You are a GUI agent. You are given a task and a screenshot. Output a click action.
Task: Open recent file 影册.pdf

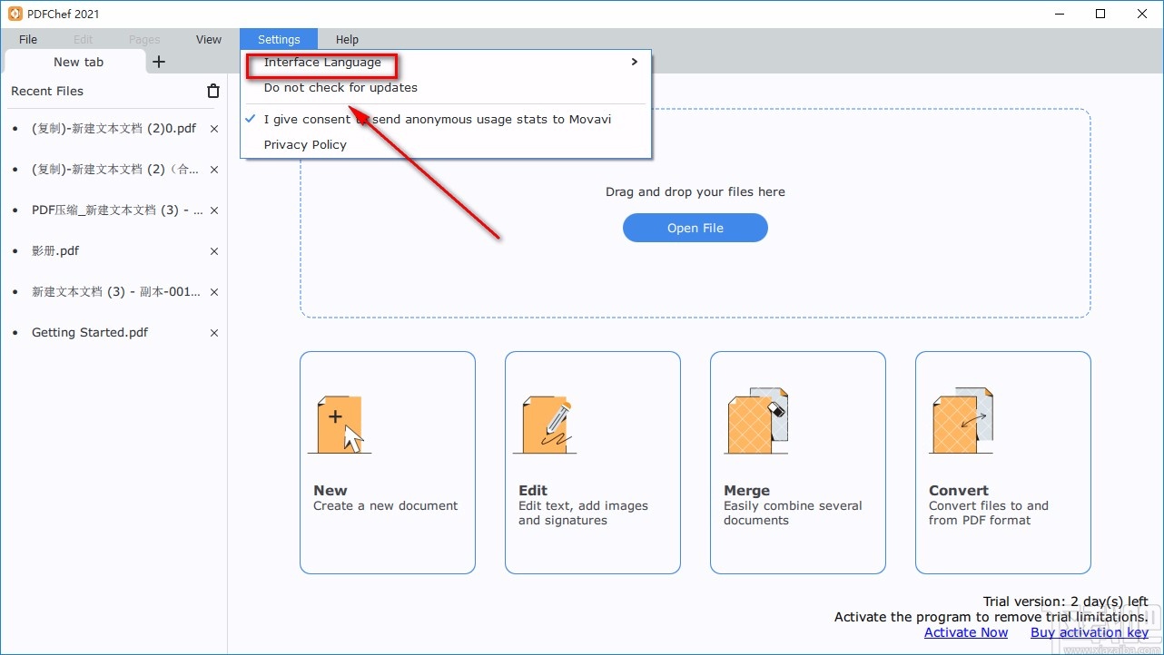55,251
